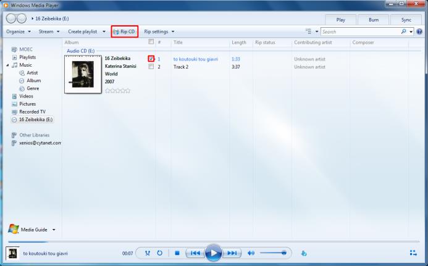This screenshot has width=428, height=266.
Task: Rate the album using the star rating
Action: (x=117, y=91)
